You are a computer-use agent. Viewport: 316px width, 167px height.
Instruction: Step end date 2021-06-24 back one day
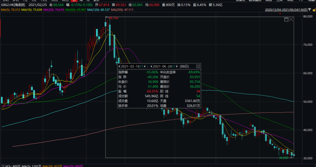(151, 66)
